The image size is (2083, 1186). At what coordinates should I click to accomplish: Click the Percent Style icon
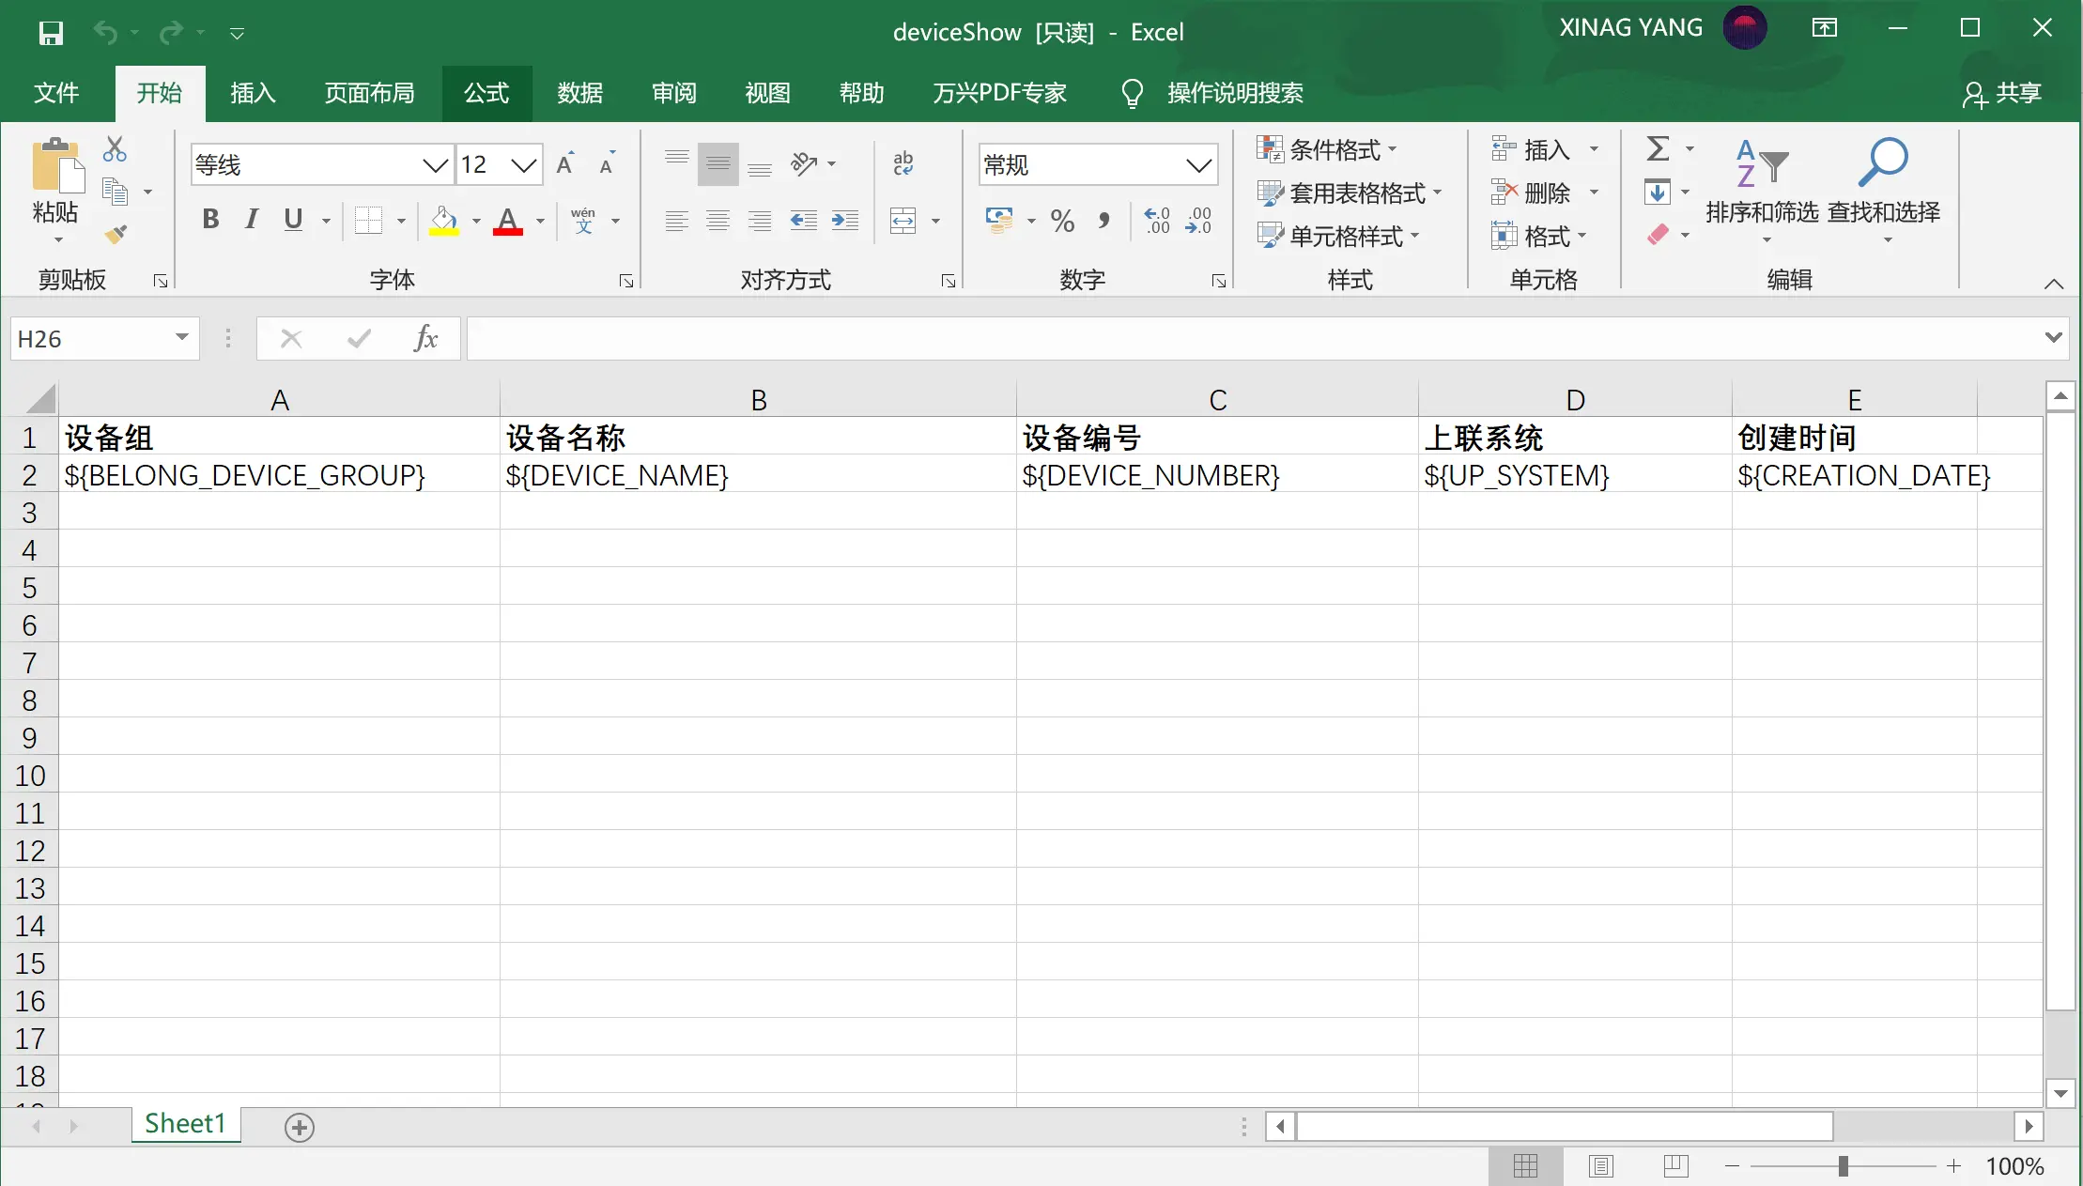coord(1062,222)
